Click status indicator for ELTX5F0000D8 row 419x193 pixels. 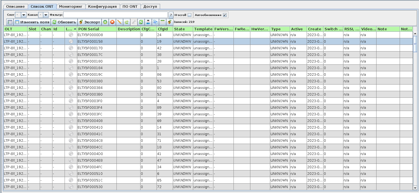click(x=71, y=35)
